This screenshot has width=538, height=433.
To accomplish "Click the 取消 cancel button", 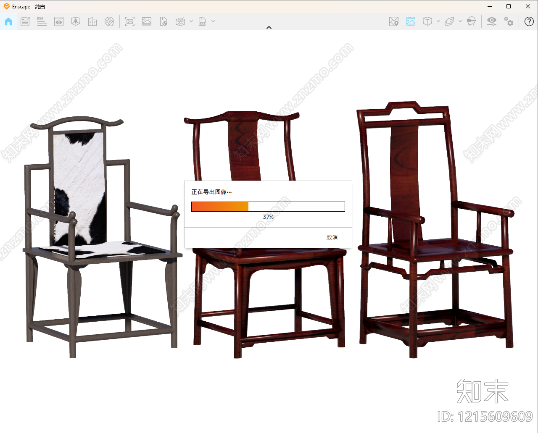I will pos(332,238).
